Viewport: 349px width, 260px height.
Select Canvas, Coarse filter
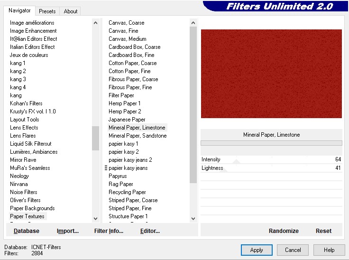(x=127, y=23)
